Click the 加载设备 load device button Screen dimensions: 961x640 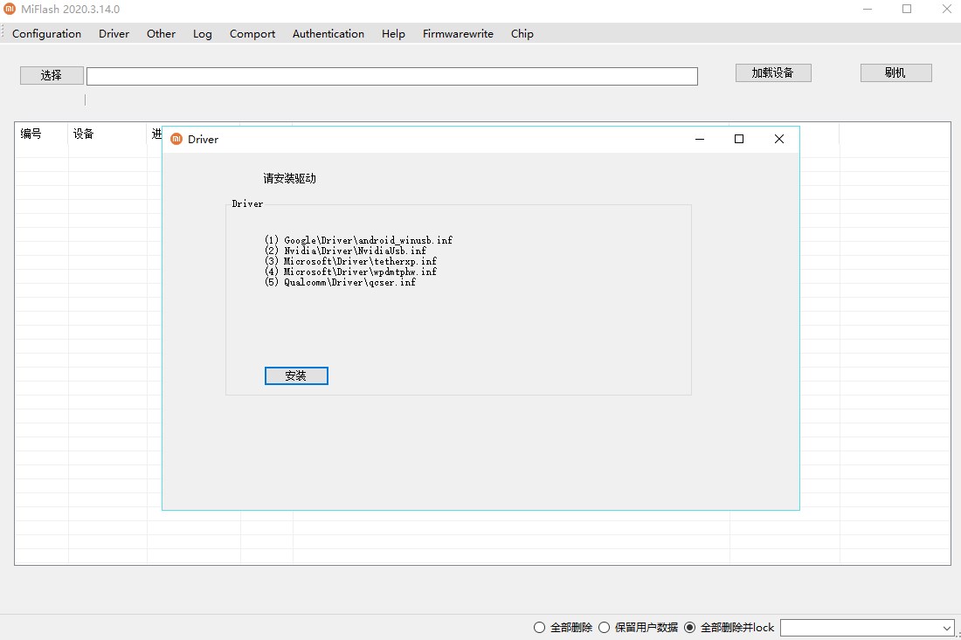pos(773,73)
